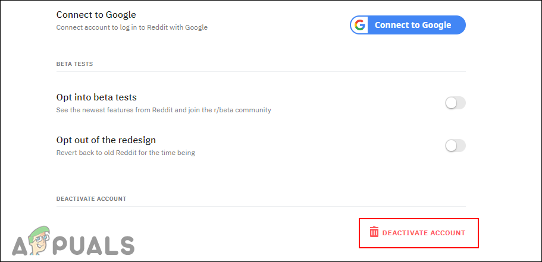This screenshot has height=262, width=542.
Task: Click the Google G logo icon
Action: coord(359,25)
